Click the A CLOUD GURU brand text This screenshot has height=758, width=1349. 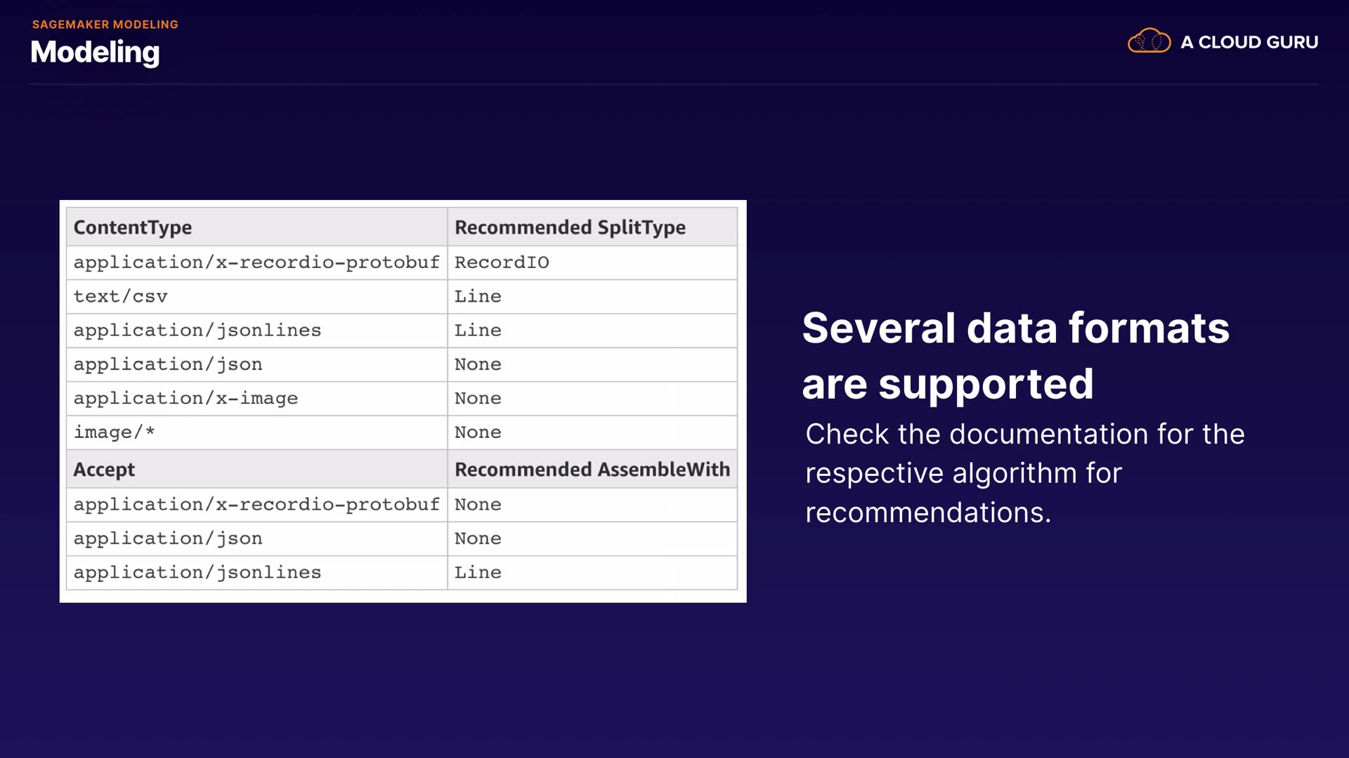1249,42
